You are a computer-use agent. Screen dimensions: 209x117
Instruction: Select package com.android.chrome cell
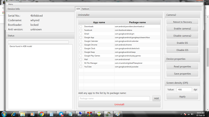pyautogui.click(x=137, y=45)
